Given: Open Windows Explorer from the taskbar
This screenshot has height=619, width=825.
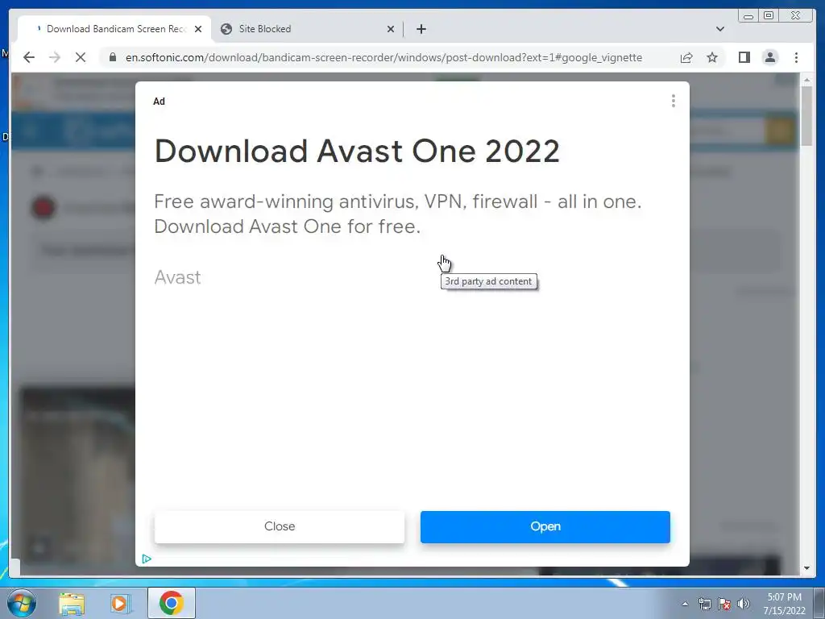Looking at the screenshot, I should point(72,604).
